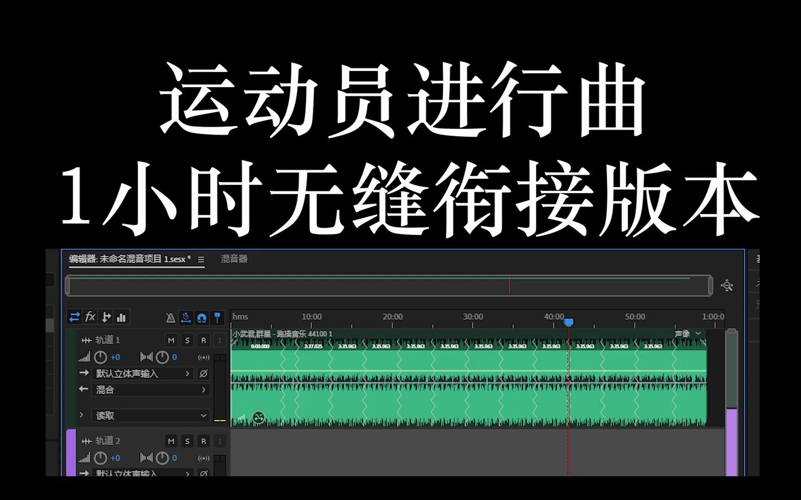Click the Track 1 pan value 0
The image size is (801, 500).
click(x=175, y=357)
